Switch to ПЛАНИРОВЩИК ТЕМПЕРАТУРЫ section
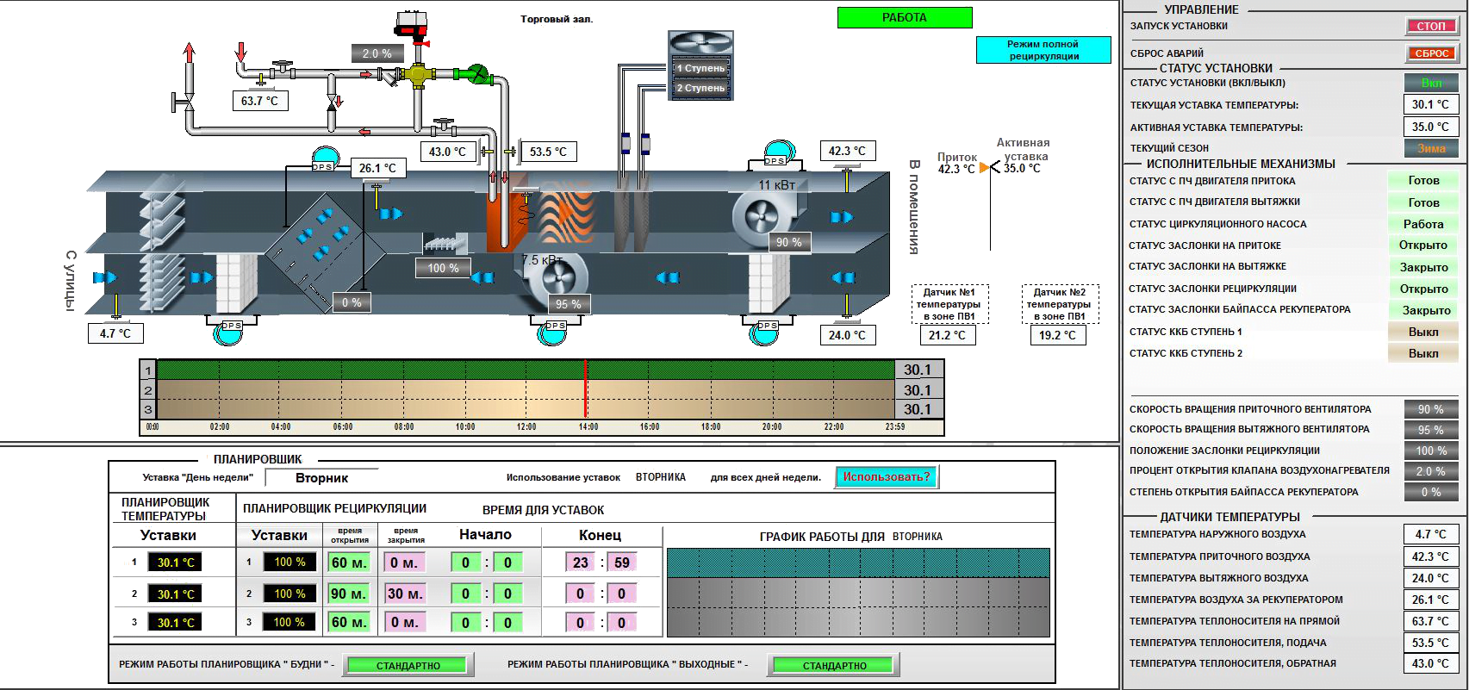The height and width of the screenshot is (690, 1469). pyautogui.click(x=165, y=509)
